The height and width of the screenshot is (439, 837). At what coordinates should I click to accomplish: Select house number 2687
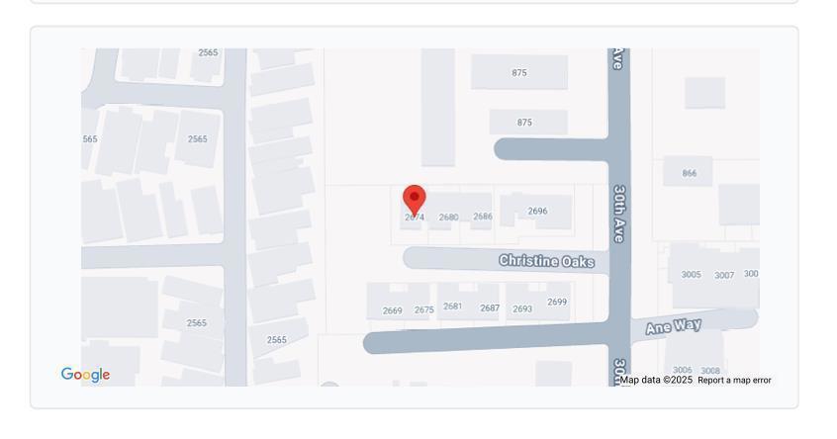(490, 307)
